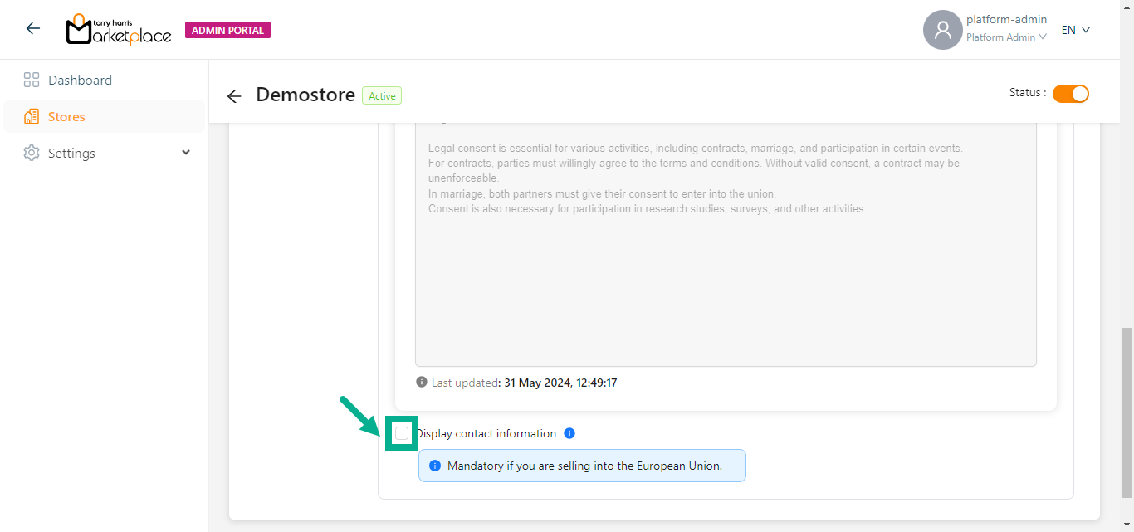This screenshot has height=532, width=1134.
Task: Select Stores in the sidebar
Action: point(66,117)
